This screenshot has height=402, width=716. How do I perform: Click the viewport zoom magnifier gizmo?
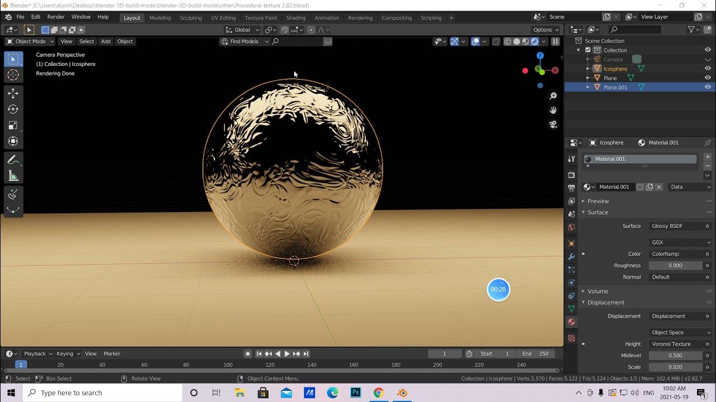[x=553, y=96]
